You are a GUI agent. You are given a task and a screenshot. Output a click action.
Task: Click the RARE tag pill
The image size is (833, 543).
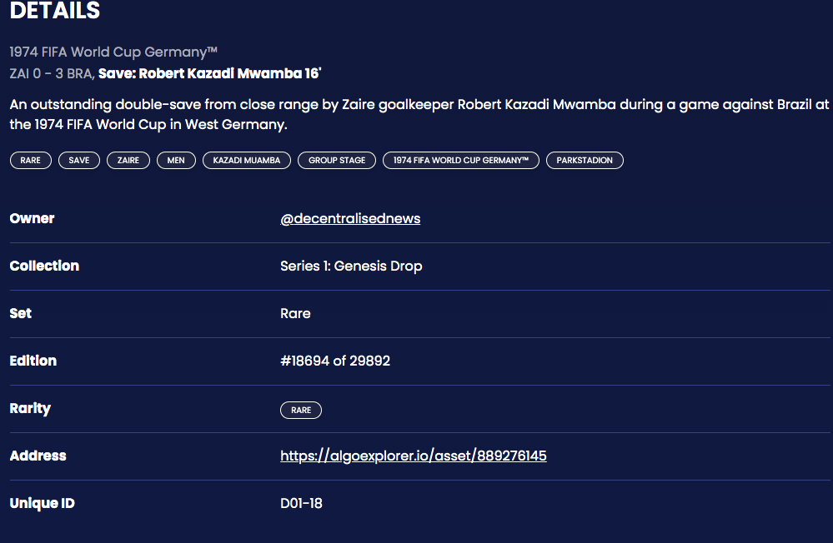(x=30, y=160)
